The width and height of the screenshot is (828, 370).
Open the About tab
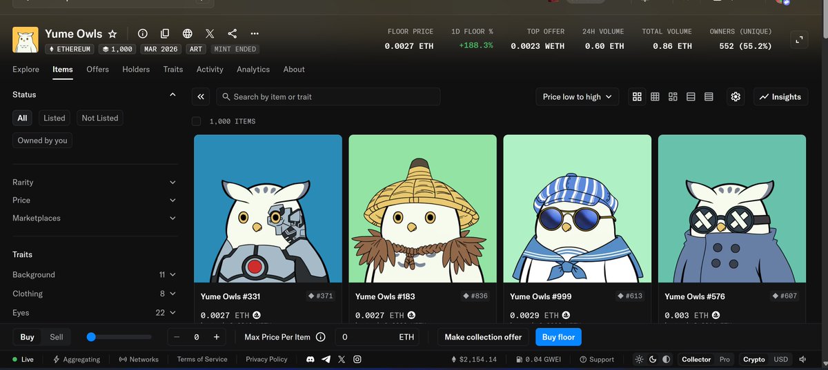pyautogui.click(x=294, y=70)
